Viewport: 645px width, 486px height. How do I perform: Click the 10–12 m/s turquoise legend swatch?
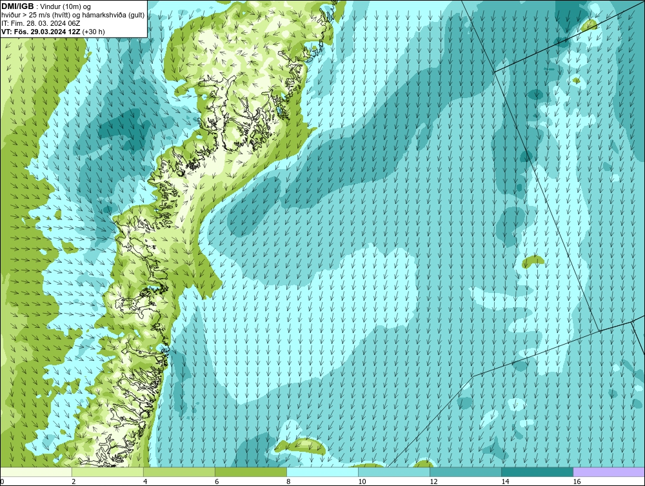(394, 472)
